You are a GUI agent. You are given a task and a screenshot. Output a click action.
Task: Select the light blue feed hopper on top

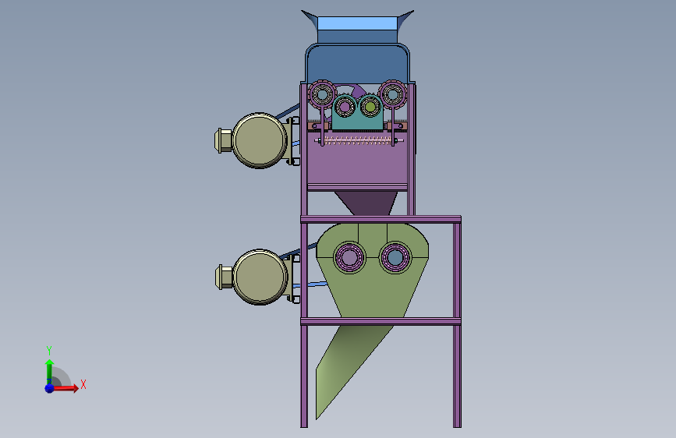(x=357, y=26)
